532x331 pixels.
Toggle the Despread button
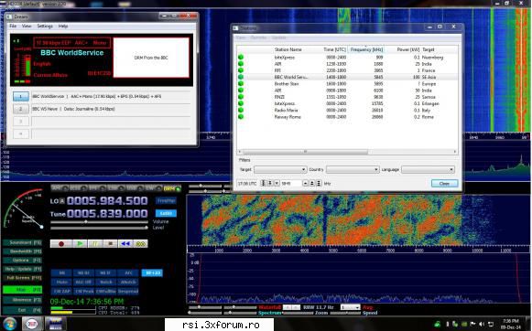coord(128,292)
